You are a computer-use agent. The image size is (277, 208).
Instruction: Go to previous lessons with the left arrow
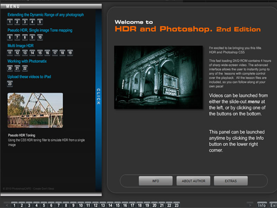7,205
